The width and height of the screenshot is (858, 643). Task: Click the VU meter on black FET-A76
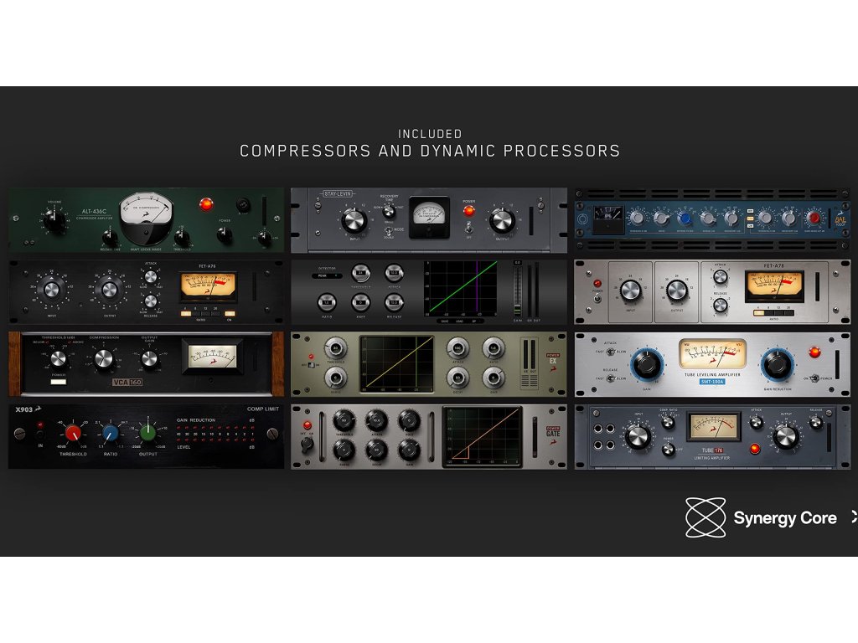[209, 287]
